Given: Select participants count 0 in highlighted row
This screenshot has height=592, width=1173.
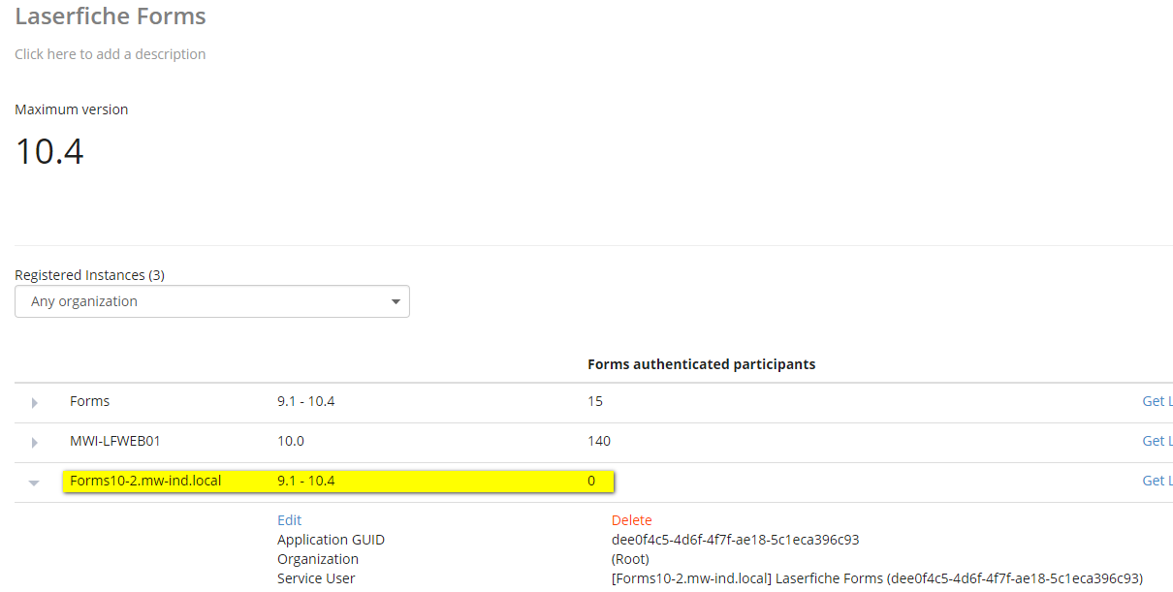Looking at the screenshot, I should tap(591, 481).
